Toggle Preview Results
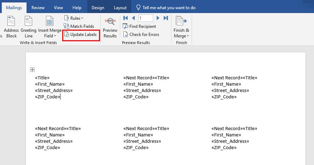This screenshot has height=165, width=314. tap(110, 28)
